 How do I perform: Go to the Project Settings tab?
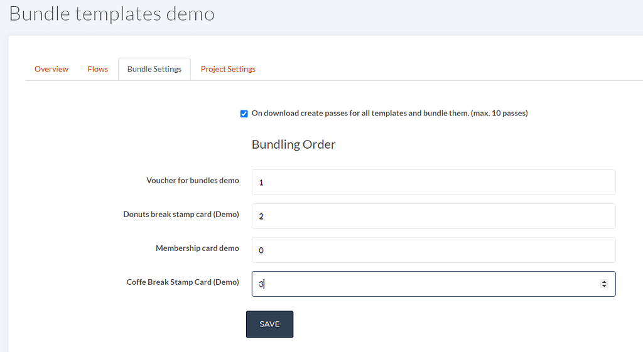pos(228,69)
